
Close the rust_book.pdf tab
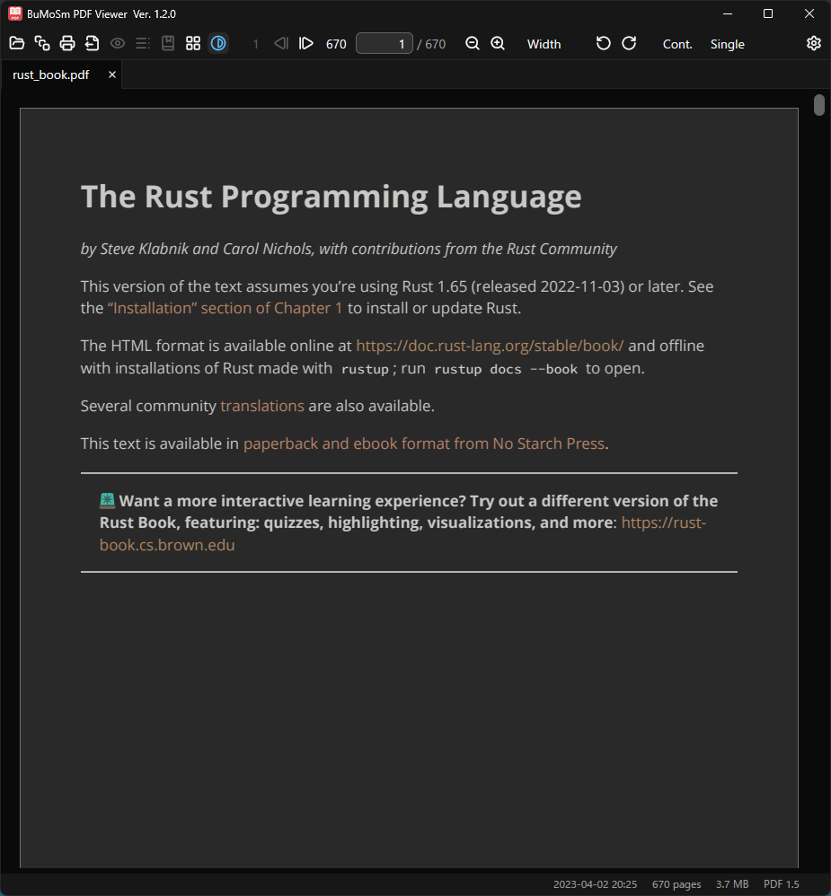pos(112,75)
